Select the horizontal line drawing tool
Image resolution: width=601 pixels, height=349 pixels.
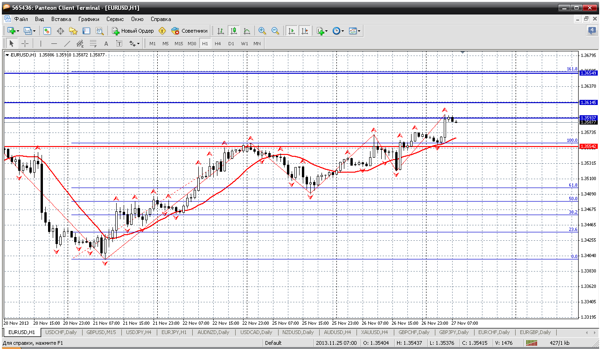coord(54,43)
